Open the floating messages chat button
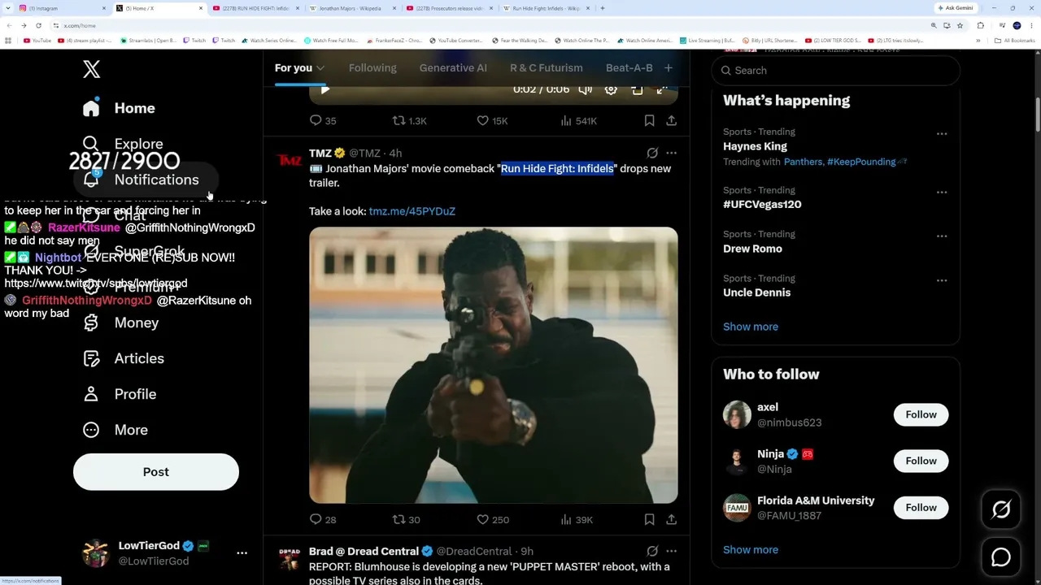The width and height of the screenshot is (1041, 585). click(x=1001, y=557)
